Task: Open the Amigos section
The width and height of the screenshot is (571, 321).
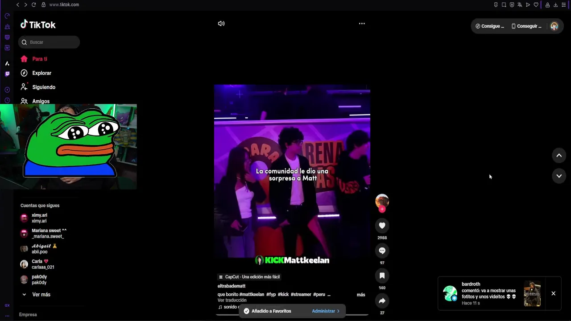Action: [35, 101]
